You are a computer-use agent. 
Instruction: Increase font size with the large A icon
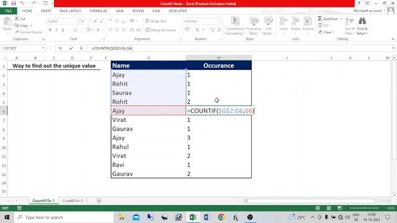[96, 21]
